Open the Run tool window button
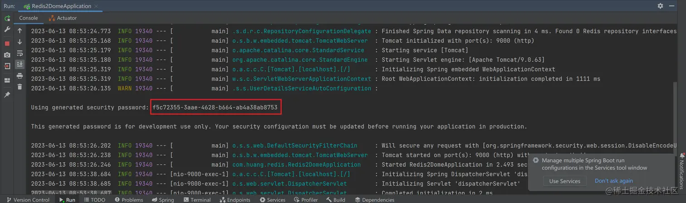This screenshot has height=203, width=686. tap(67, 200)
